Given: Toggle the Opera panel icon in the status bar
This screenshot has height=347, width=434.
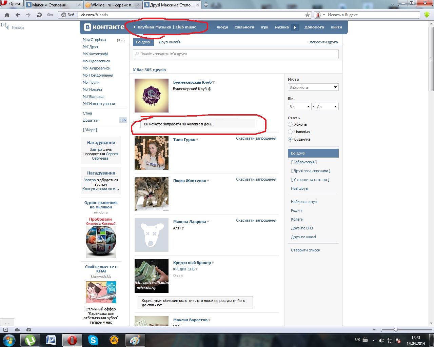Looking at the screenshot, I should click(x=6, y=330).
